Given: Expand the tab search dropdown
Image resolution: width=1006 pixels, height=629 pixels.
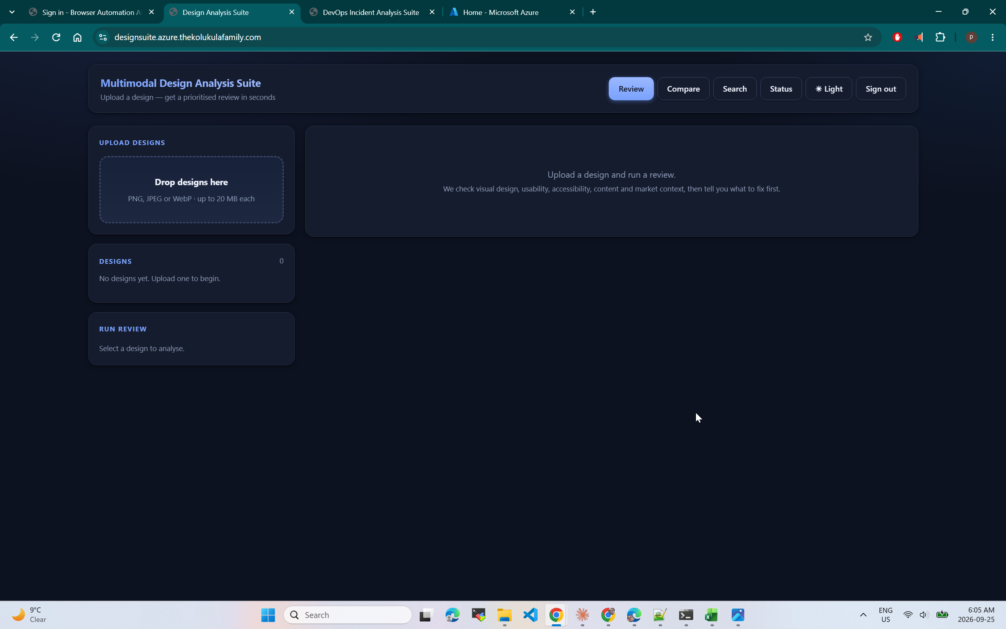Looking at the screenshot, I should [12, 12].
